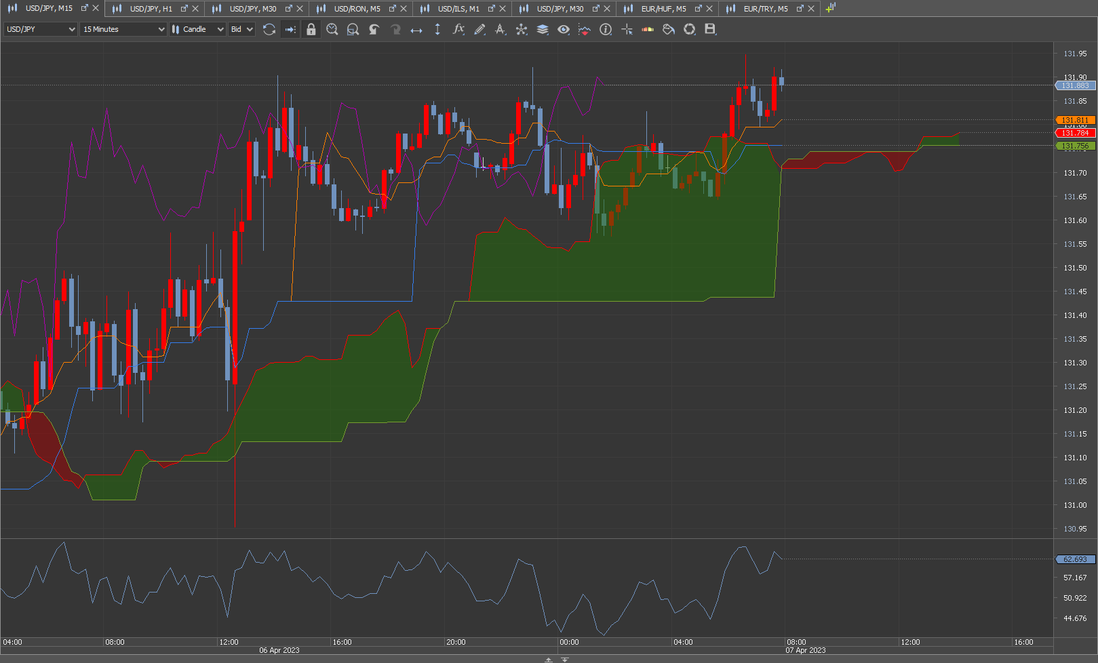Click the refresh chart icon
The image size is (1098, 663).
tap(269, 29)
